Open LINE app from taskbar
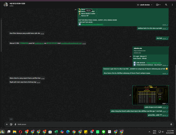Viewport: 176px width, 135px height. 103,132
